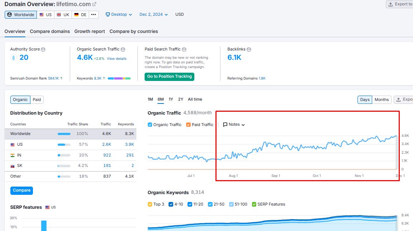Switch to Paid distribution view
The height and width of the screenshot is (231, 413).
pyautogui.click(x=37, y=100)
